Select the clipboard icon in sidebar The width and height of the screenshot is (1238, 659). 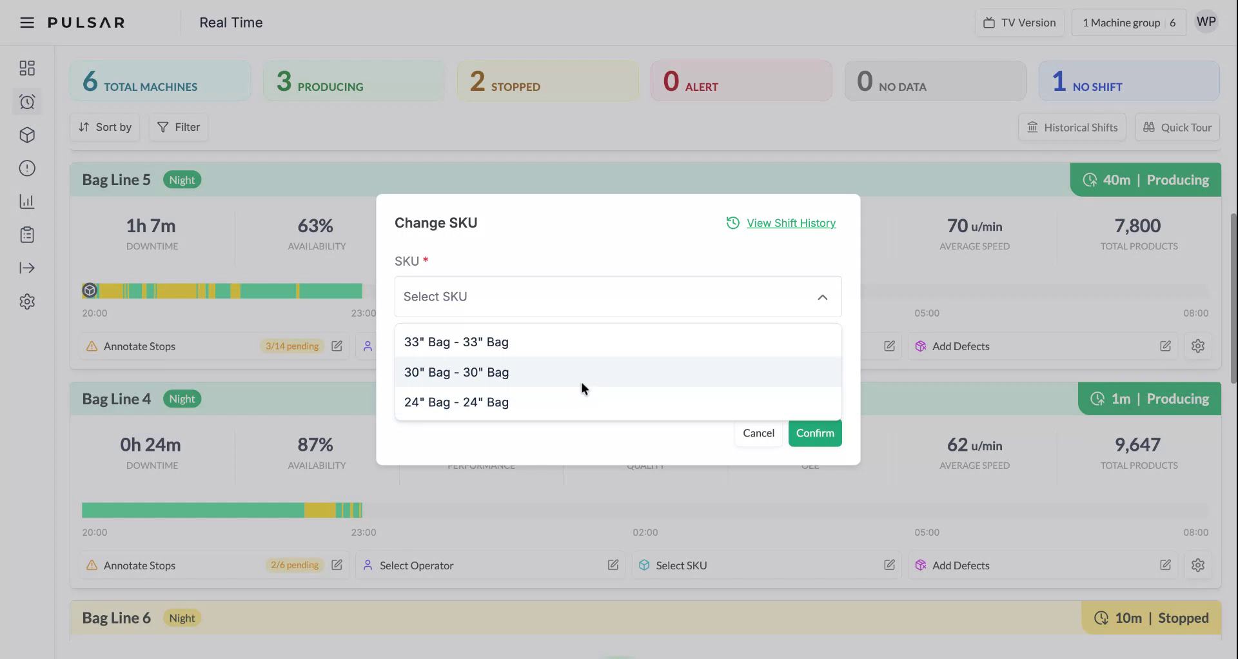(x=27, y=234)
